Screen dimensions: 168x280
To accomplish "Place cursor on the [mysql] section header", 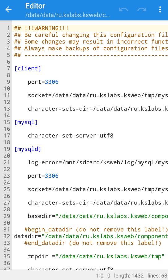I will (26, 122).
